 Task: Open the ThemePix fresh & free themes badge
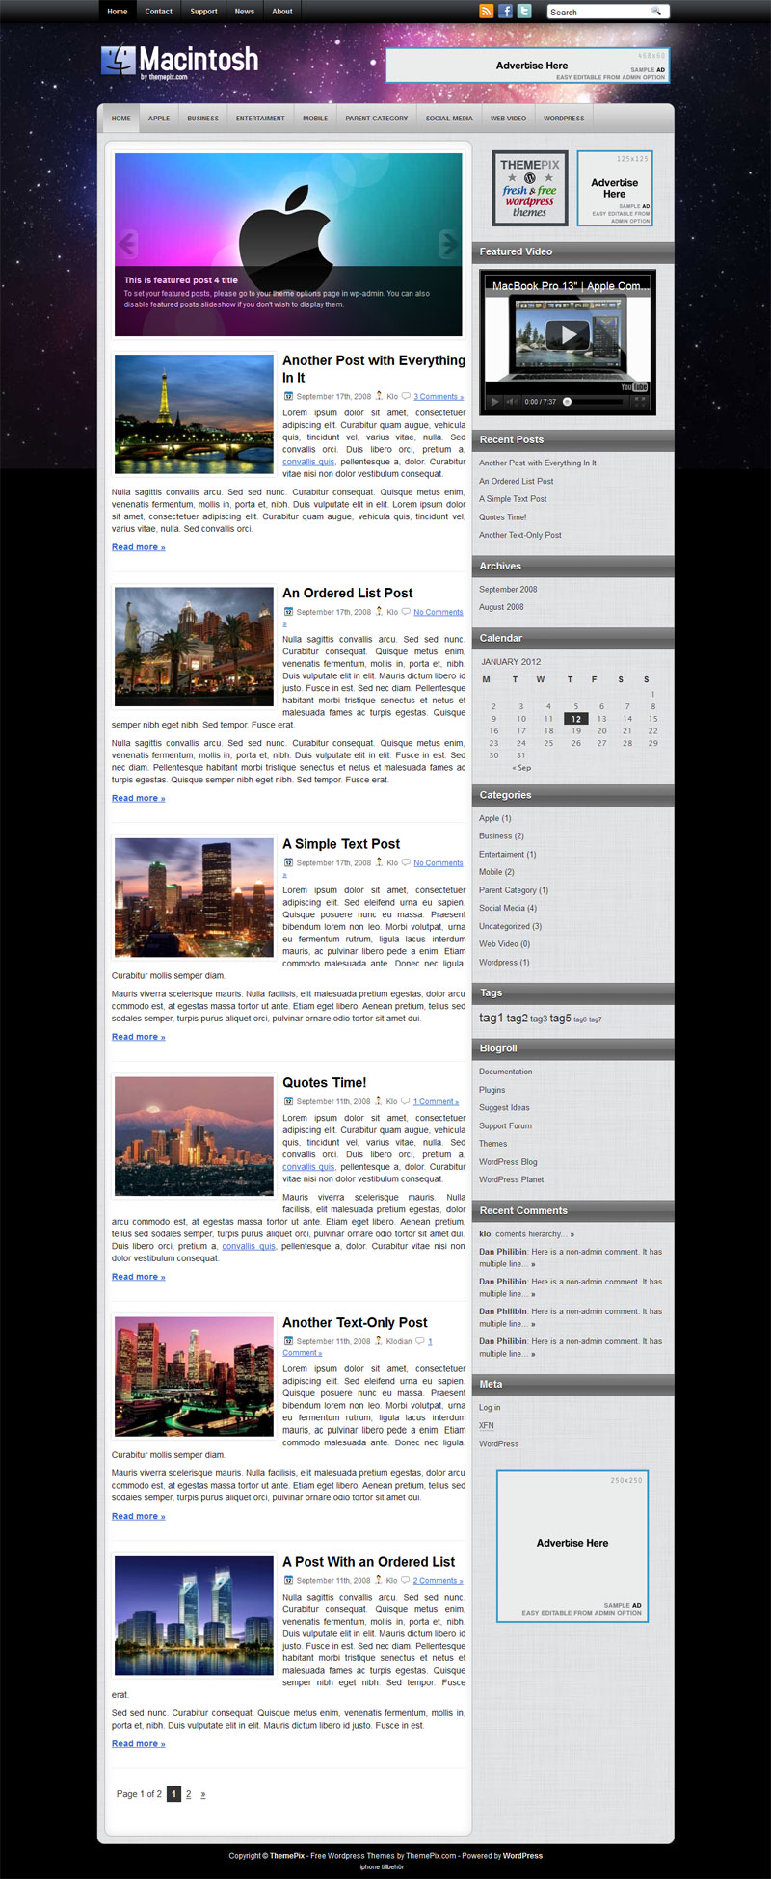pyautogui.click(x=529, y=188)
